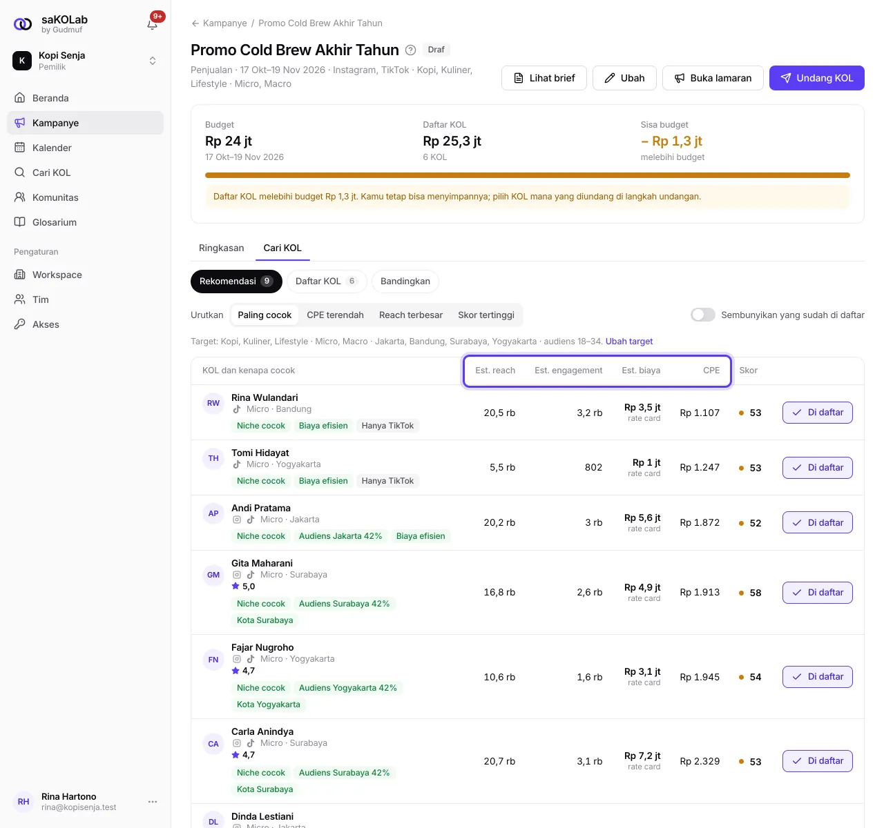Open Glosarium in the sidebar
This screenshot has width=884, height=828.
pyautogui.click(x=85, y=222)
